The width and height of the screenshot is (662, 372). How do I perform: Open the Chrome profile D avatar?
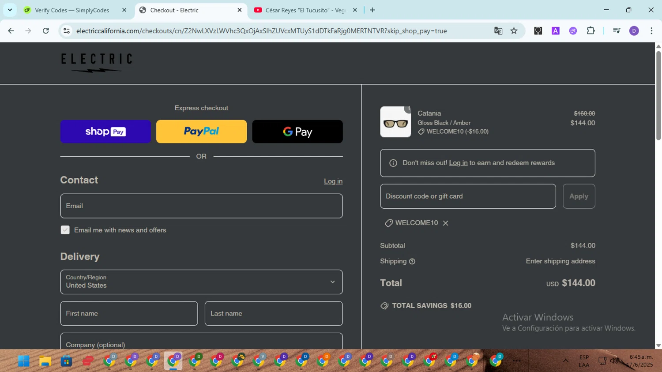point(634,31)
